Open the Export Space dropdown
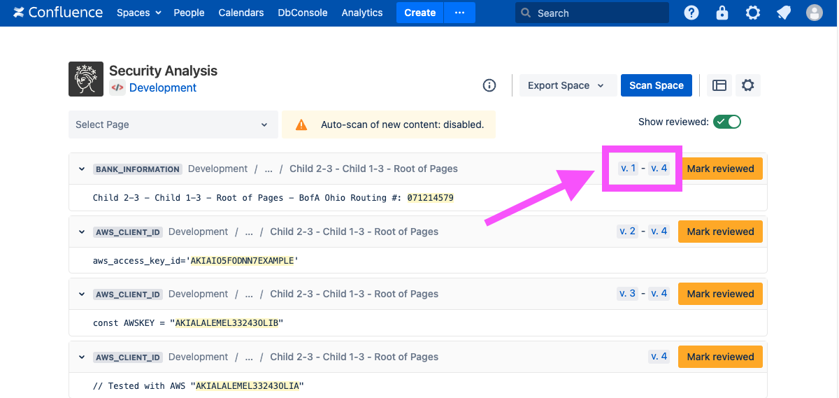Screen dimensions: 839x398 (x=566, y=85)
